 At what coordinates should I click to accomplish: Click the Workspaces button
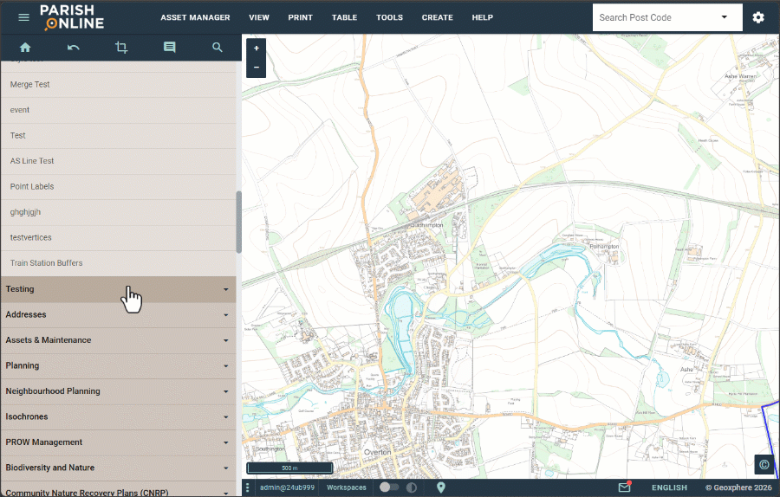[346, 487]
